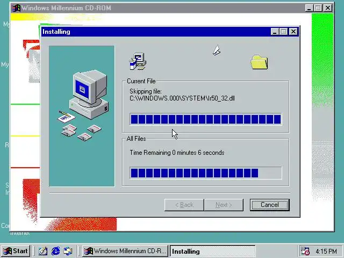Image resolution: width=344 pixels, height=258 pixels.
Task: Switch to Windows Millennium CD-ROM taskbar button
Action: [125, 251]
